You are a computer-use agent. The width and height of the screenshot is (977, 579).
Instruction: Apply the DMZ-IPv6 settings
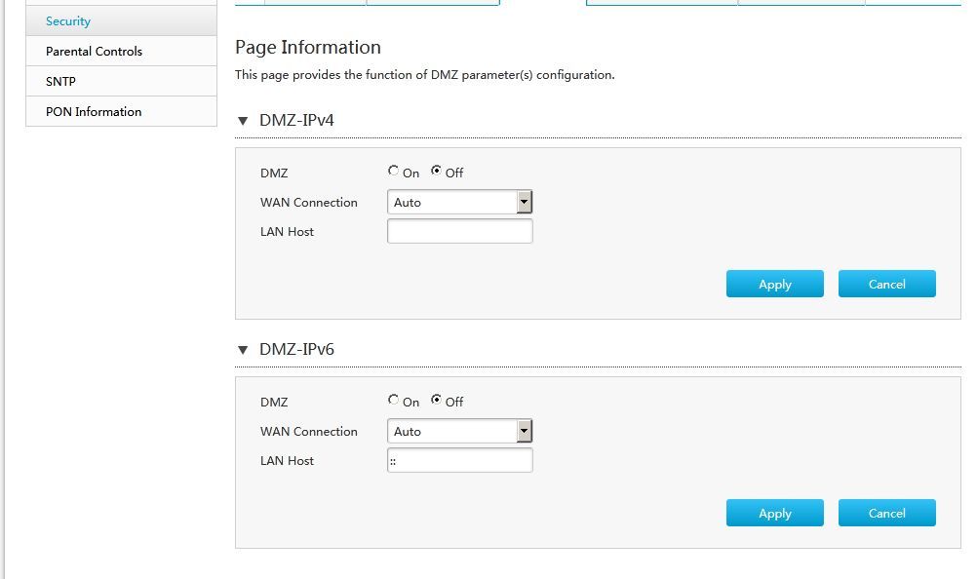click(774, 513)
